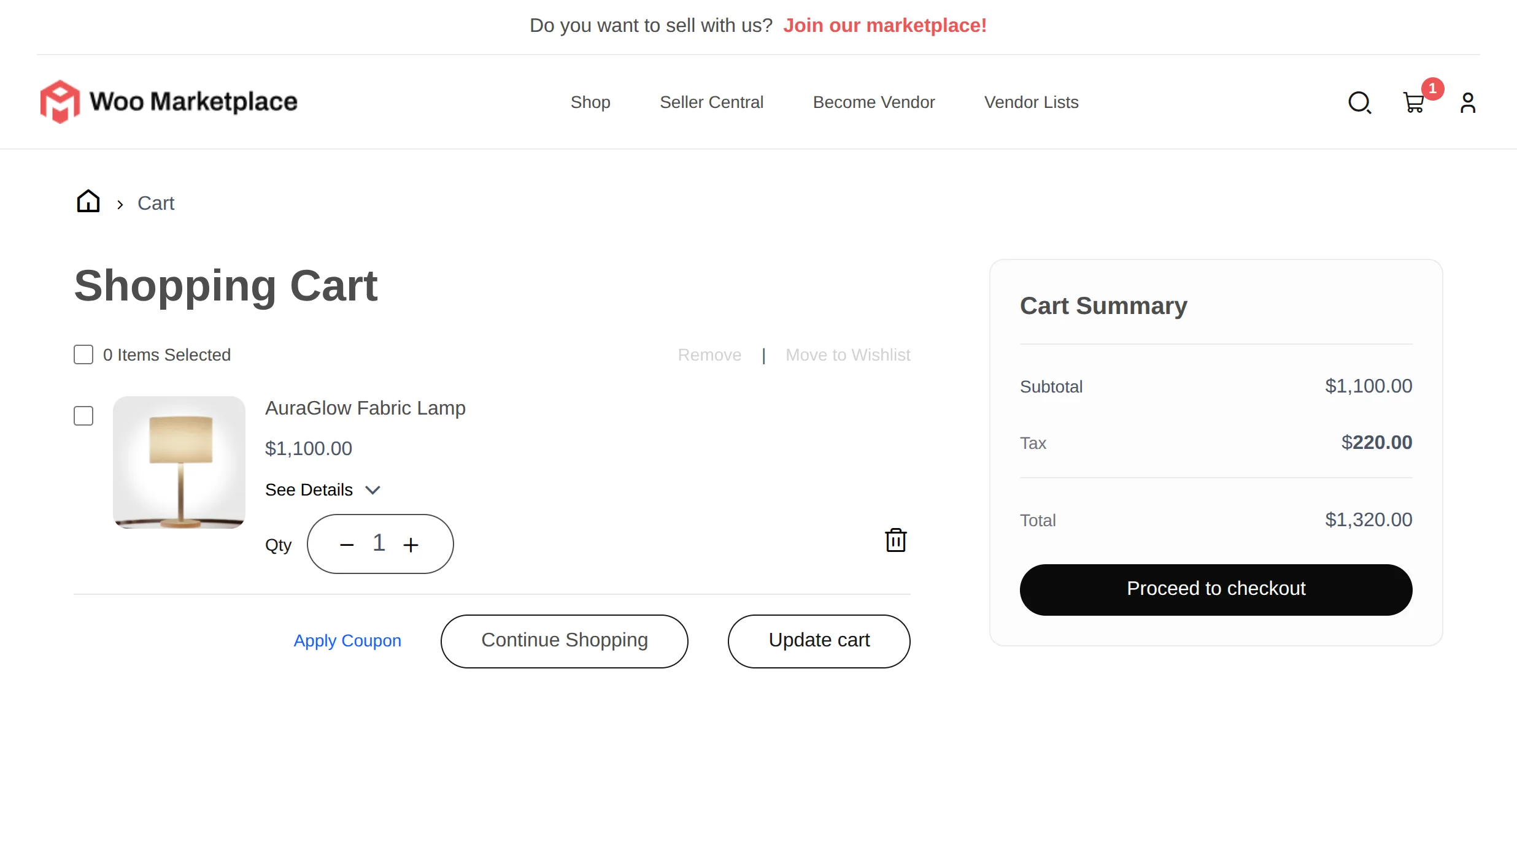The height and width of the screenshot is (850, 1517).
Task: Open the Seller Central menu
Action: pyautogui.click(x=712, y=102)
